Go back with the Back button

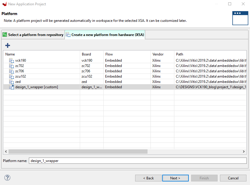pyautogui.click(x=148, y=178)
